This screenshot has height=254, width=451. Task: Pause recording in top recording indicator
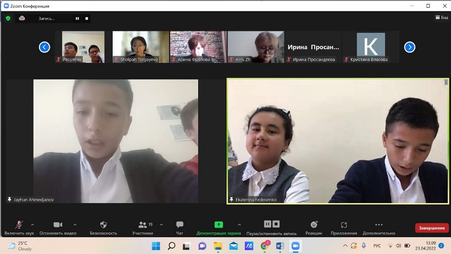click(x=77, y=18)
